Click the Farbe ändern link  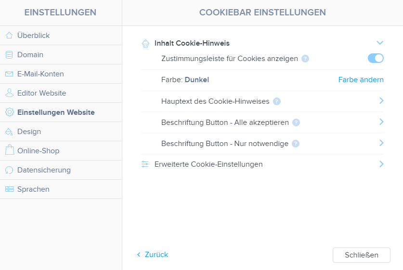(361, 80)
